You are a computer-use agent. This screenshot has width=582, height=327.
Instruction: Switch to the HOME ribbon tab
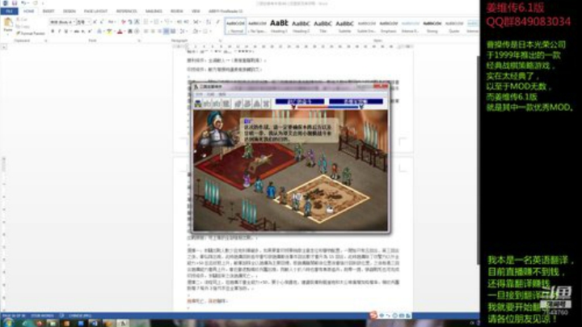click(28, 11)
